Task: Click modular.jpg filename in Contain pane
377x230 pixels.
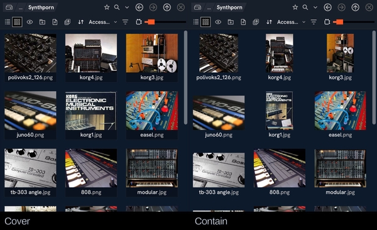Action: 340,192
